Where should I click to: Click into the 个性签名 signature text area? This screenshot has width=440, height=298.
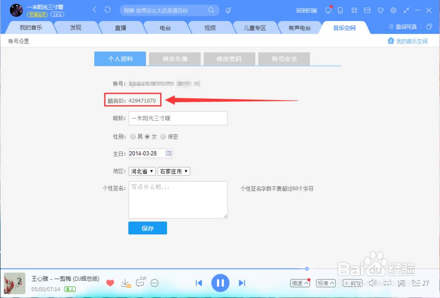(x=178, y=200)
